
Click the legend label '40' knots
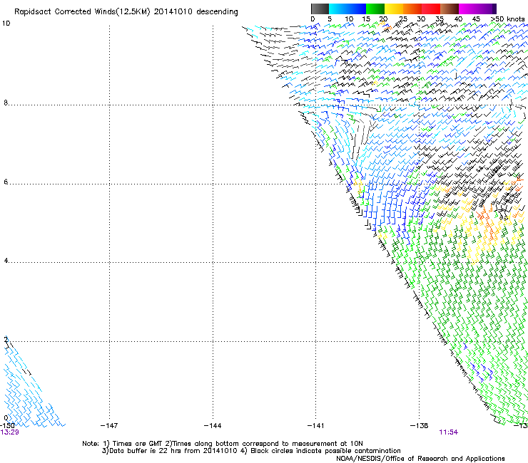458,19
